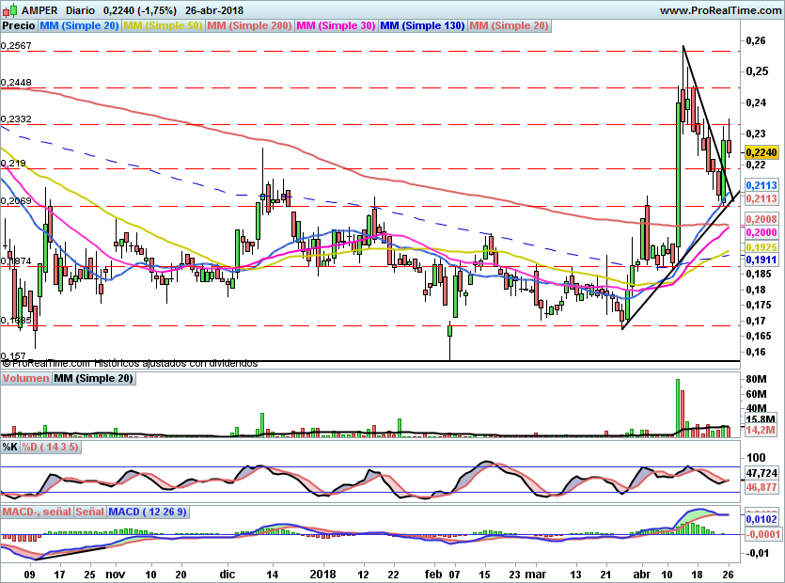
Task: Click the Volumen panel label
Action: coord(25,378)
